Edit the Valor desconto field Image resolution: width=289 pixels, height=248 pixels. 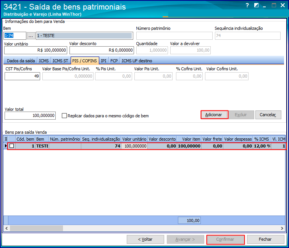pos(102,50)
